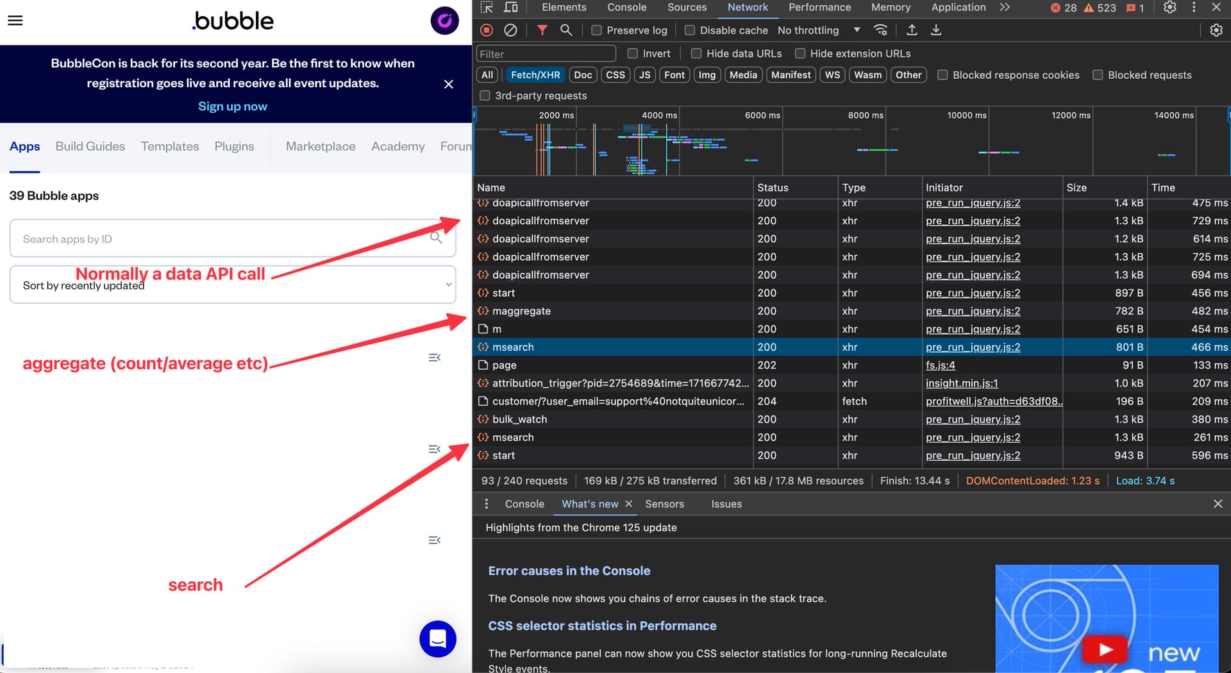Open fs.js:4 initiator link
The width and height of the screenshot is (1231, 673).
click(x=941, y=365)
